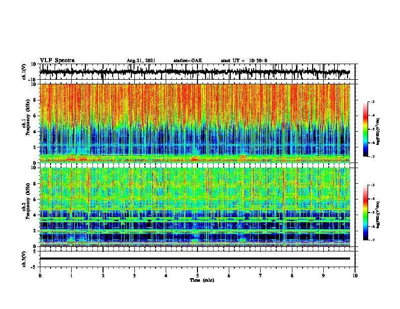Viewport: 400px width, 309px height.
Task: Click the 6 kHz tick on ch.1 frequency axis
Action: [x=35, y=116]
